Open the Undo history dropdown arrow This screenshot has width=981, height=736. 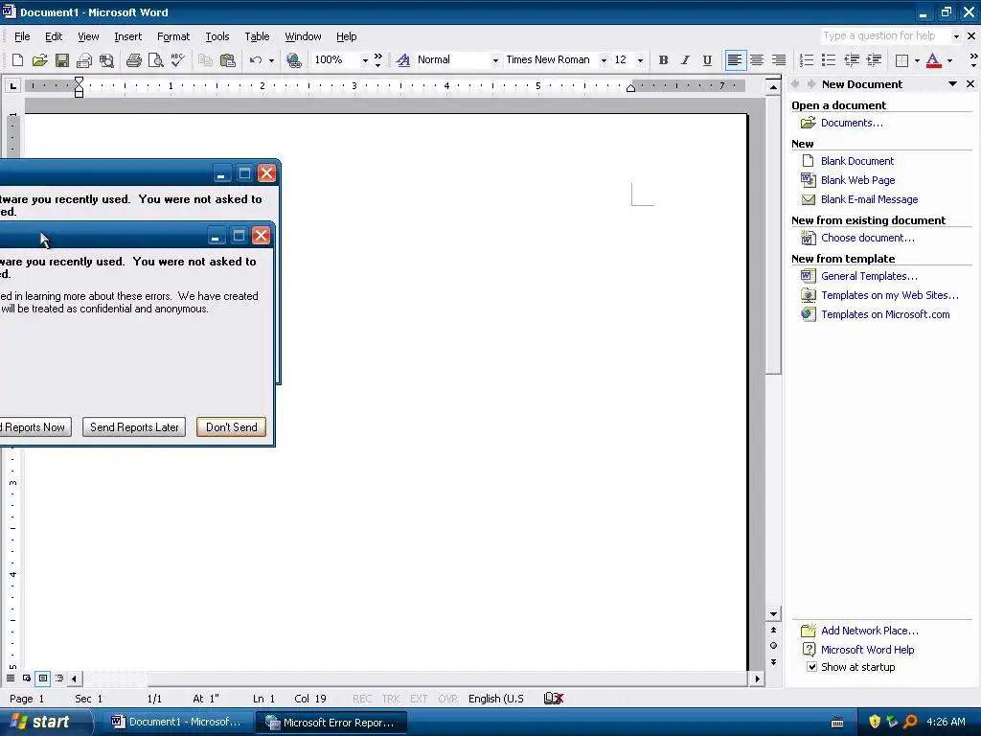271,60
